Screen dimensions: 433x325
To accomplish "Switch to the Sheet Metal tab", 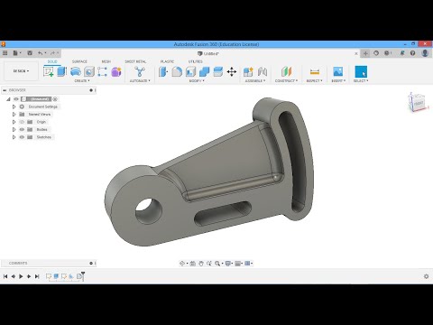I will point(135,61).
